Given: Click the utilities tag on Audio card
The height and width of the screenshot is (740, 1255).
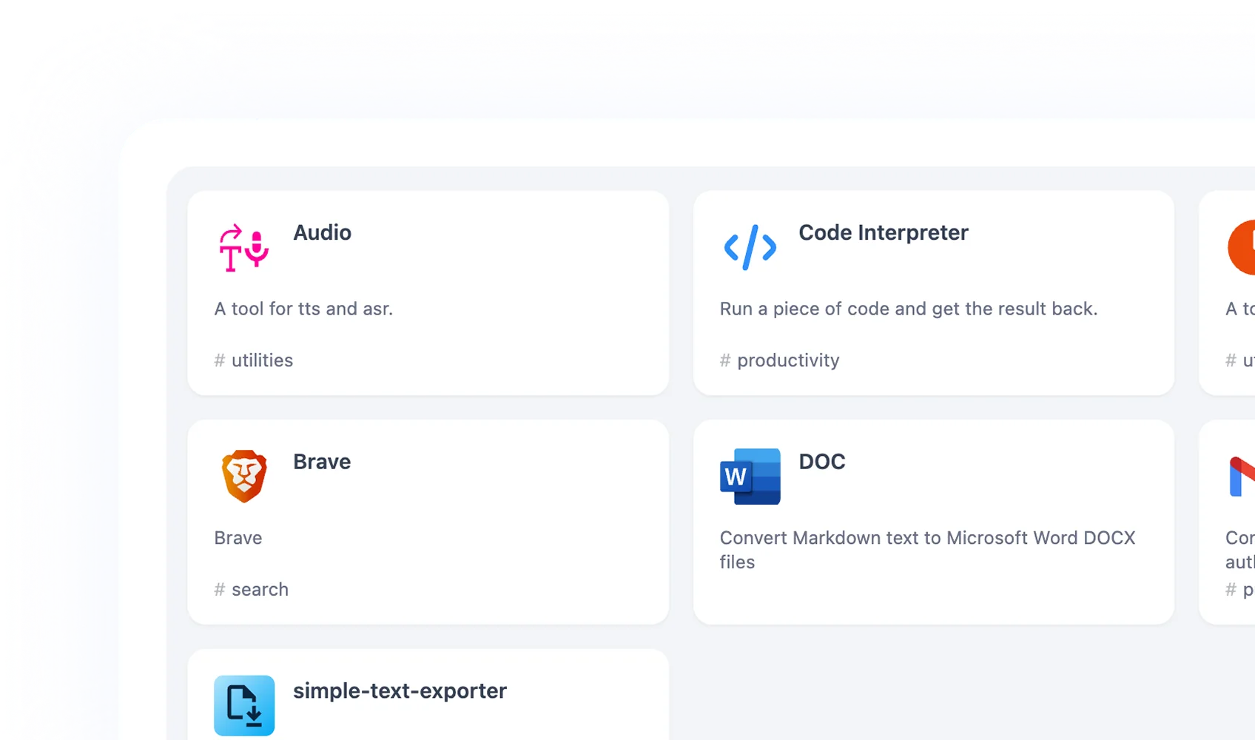Looking at the screenshot, I should (x=254, y=360).
